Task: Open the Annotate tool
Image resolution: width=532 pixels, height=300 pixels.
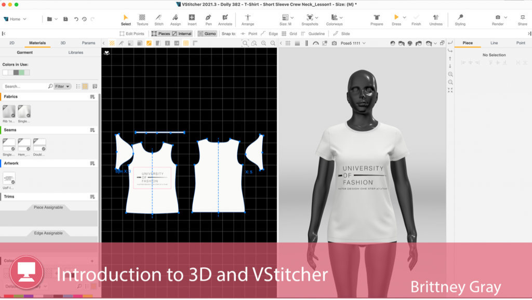Action: 225,19
